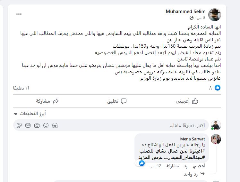Like the post with أعجبني button

(187, 101)
